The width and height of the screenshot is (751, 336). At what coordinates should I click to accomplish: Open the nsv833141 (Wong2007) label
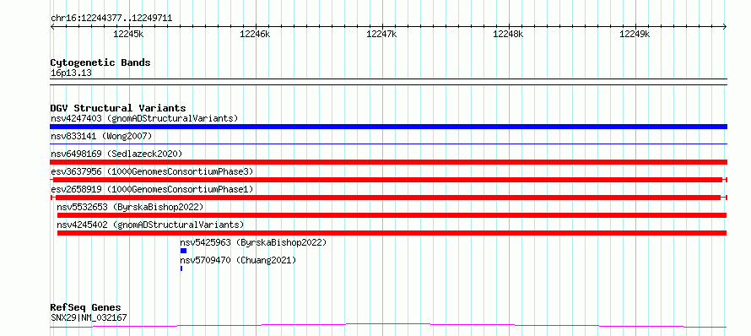click(101, 136)
